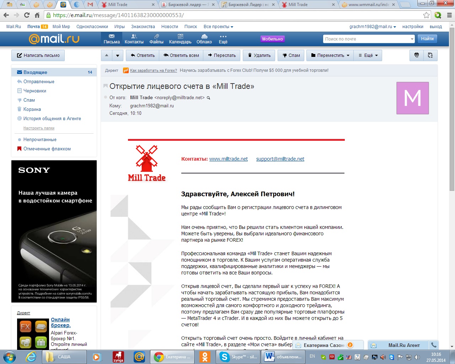Mark the message as Спам in toolbar
The height and width of the screenshot is (364, 455).
point(291,55)
